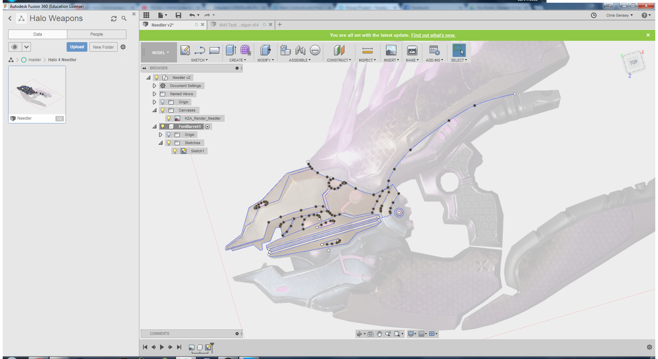Click the Add-Ins scripts icon

pyautogui.click(x=434, y=50)
